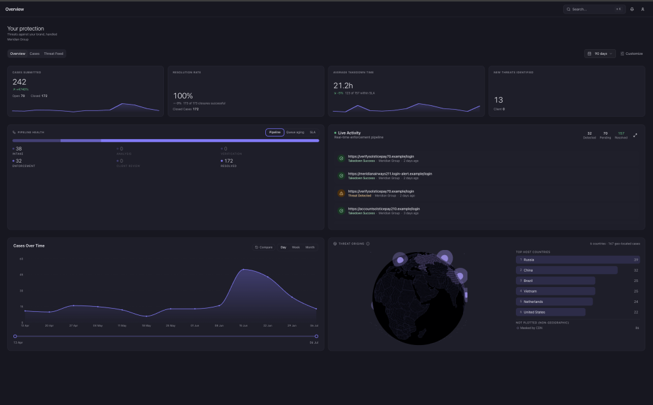Click the Threat Origins info icon
This screenshot has width=653, height=405.
pos(368,244)
